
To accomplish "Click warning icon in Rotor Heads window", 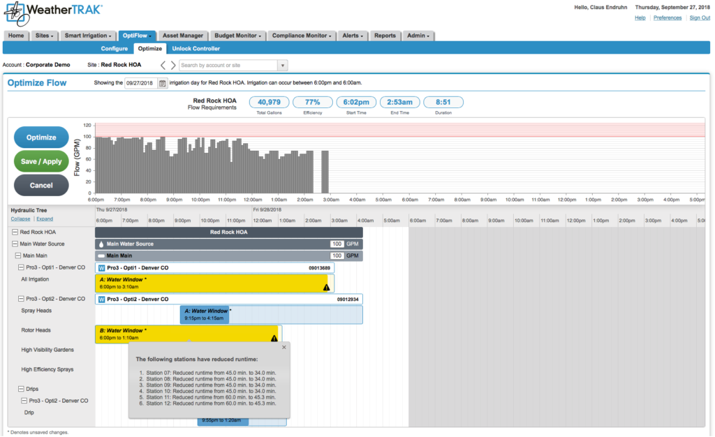I will click(x=274, y=338).
